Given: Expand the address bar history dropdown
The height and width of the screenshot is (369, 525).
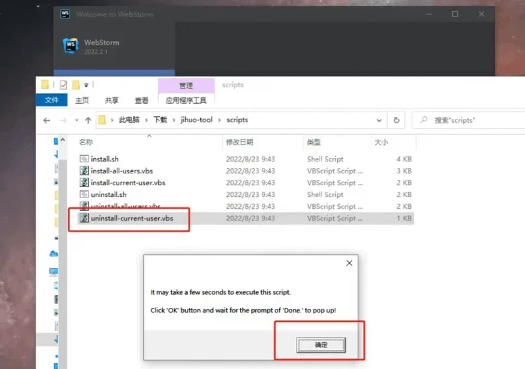Looking at the screenshot, I should click(x=379, y=121).
